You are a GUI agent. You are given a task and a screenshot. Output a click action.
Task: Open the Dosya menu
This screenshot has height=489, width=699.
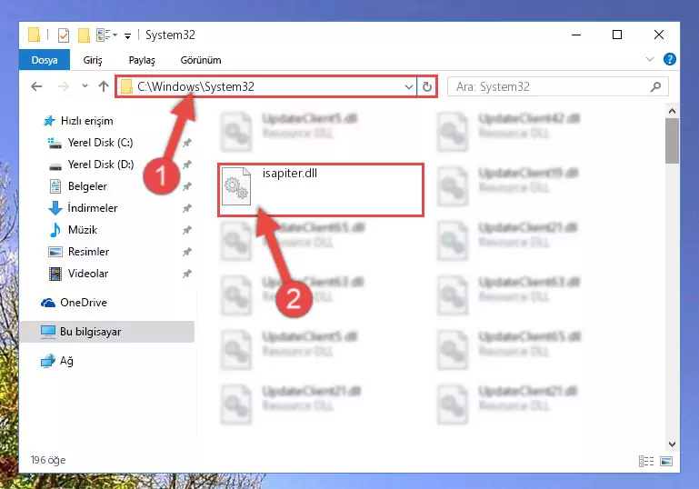point(45,60)
